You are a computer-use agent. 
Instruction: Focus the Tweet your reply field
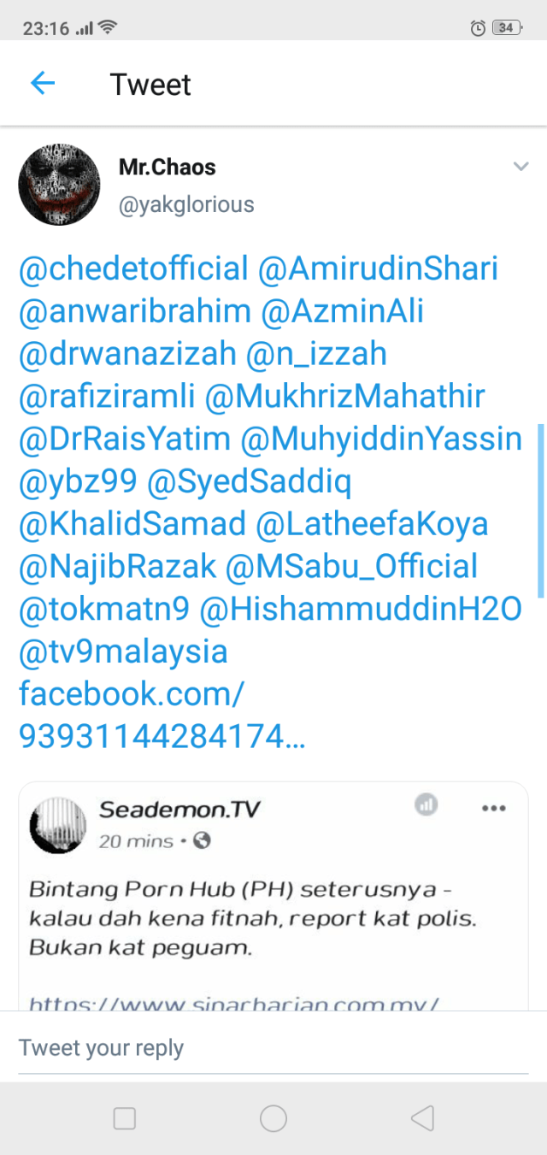tap(273, 1047)
